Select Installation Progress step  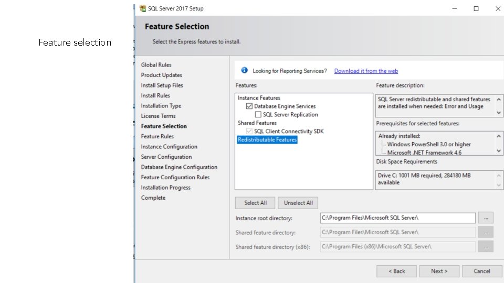(165, 188)
